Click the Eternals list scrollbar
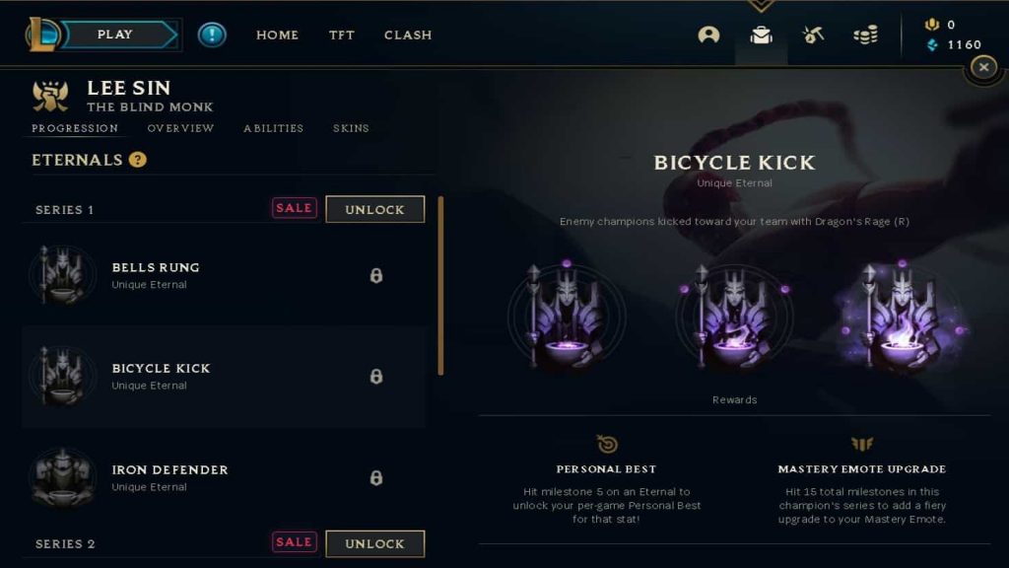The width and height of the screenshot is (1009, 568). [440, 285]
